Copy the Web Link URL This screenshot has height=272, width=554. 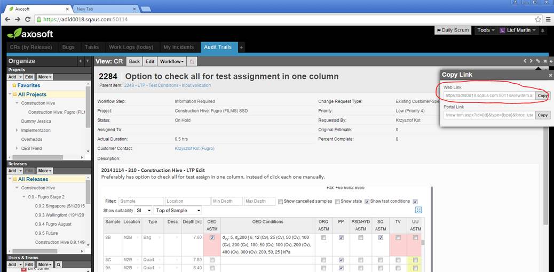pyautogui.click(x=542, y=96)
